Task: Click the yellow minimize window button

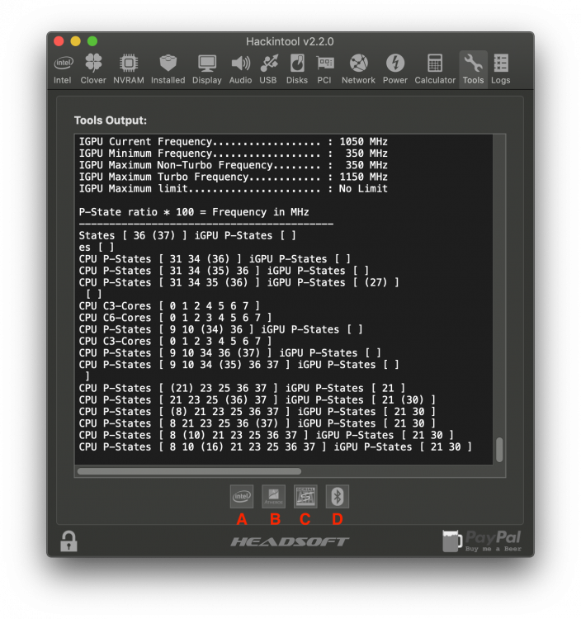Action: point(75,41)
